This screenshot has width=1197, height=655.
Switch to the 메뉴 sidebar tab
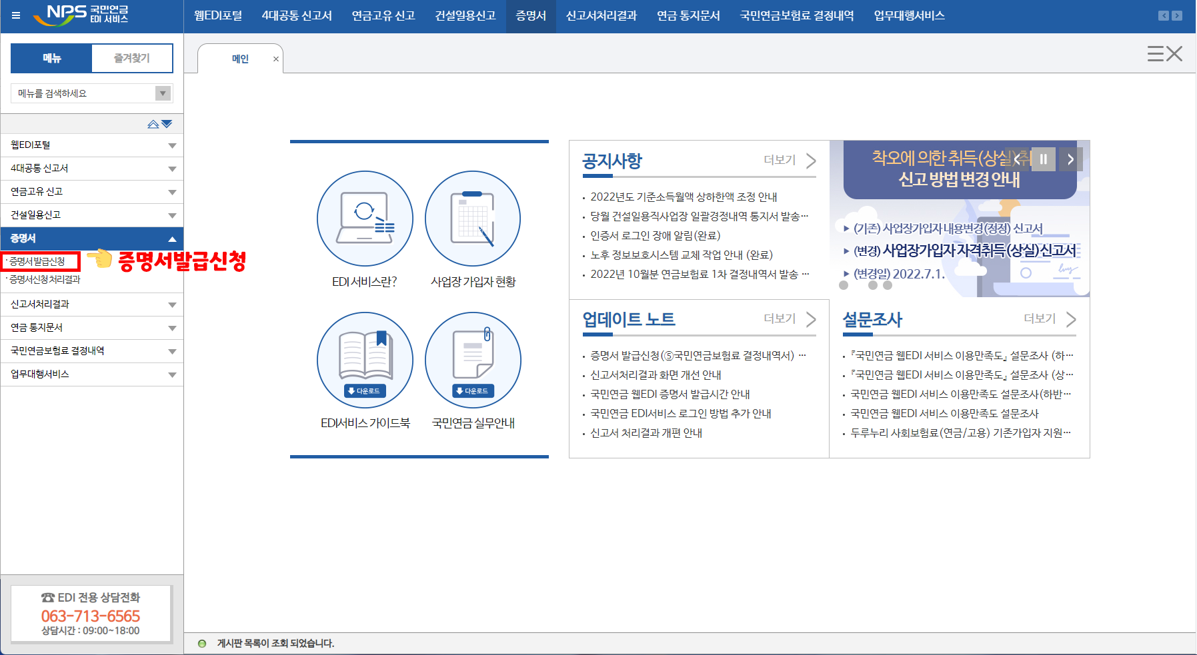click(51, 58)
